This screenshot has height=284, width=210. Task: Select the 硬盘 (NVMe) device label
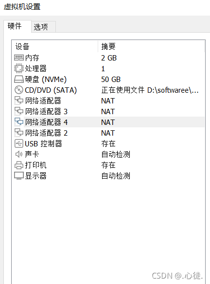[x=46, y=80]
